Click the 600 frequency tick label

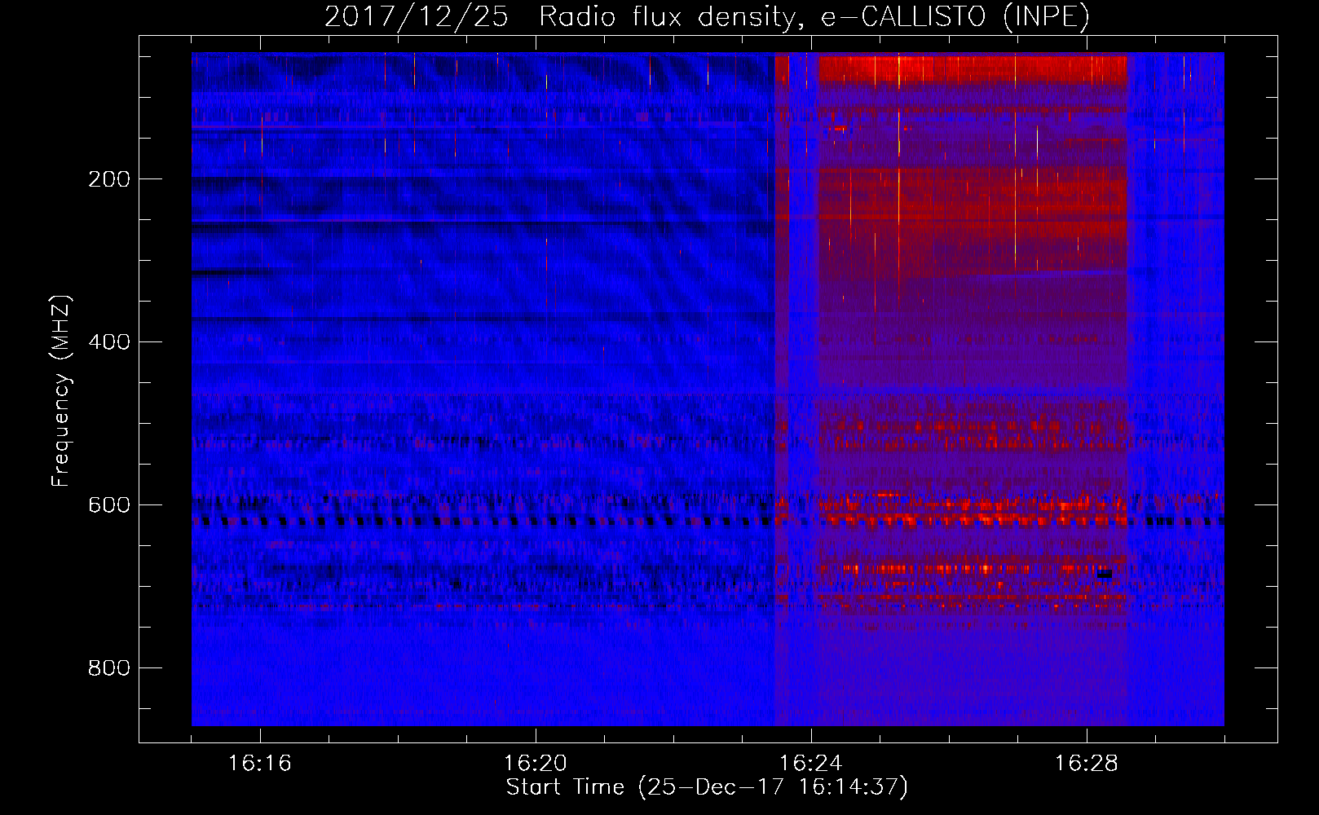(109, 505)
